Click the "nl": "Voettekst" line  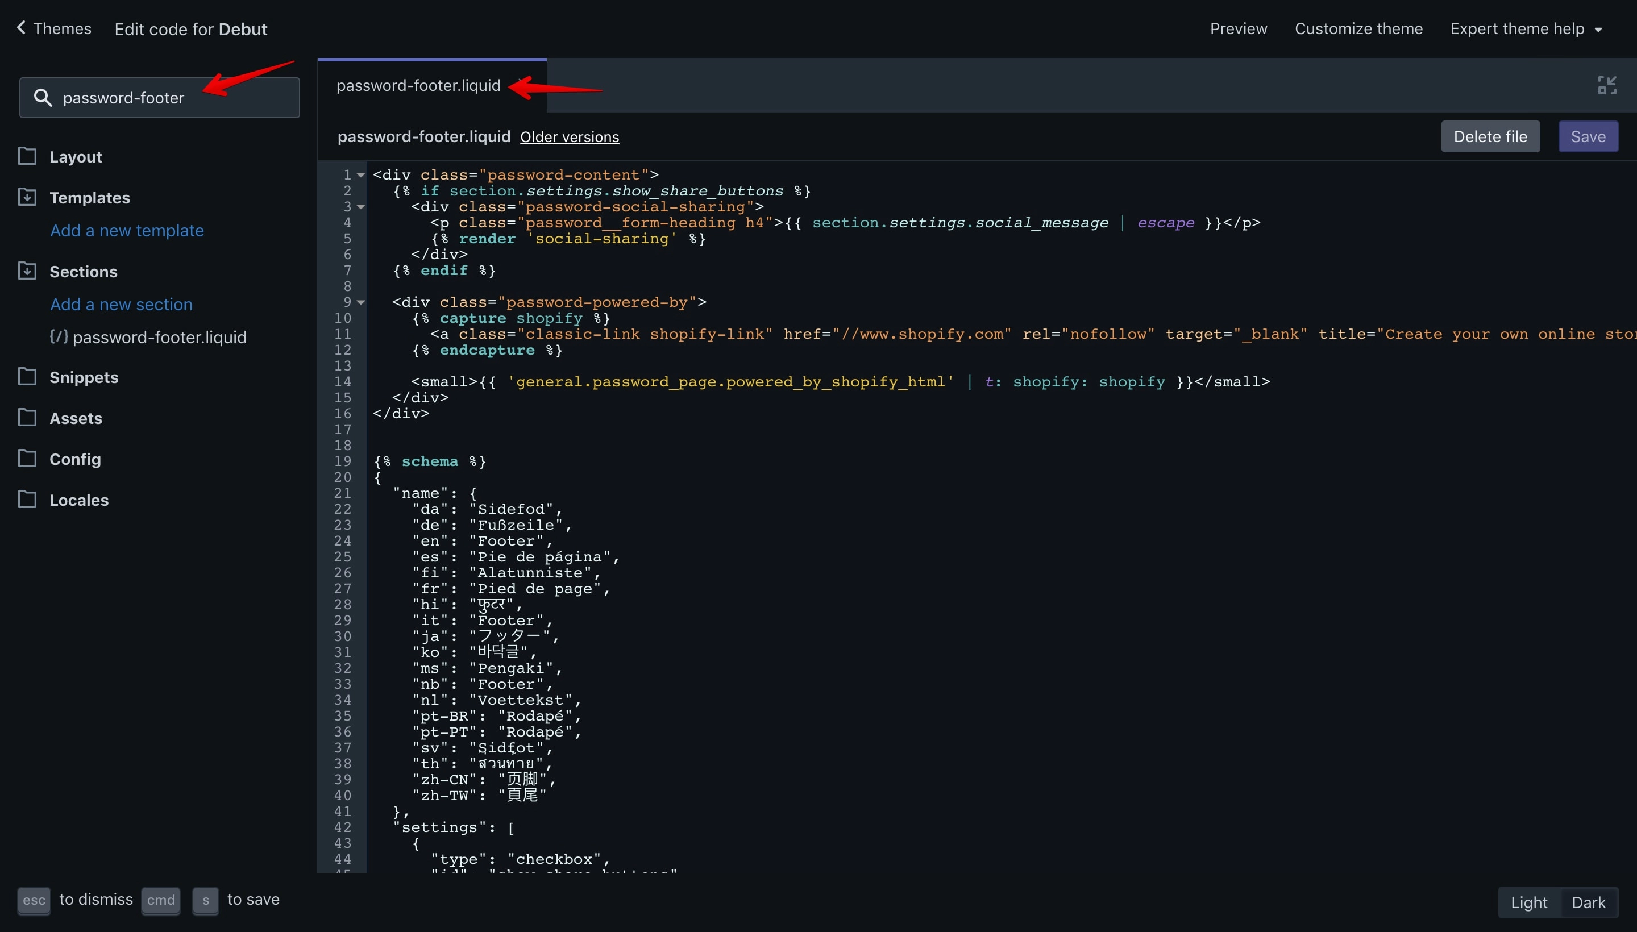pos(497,700)
